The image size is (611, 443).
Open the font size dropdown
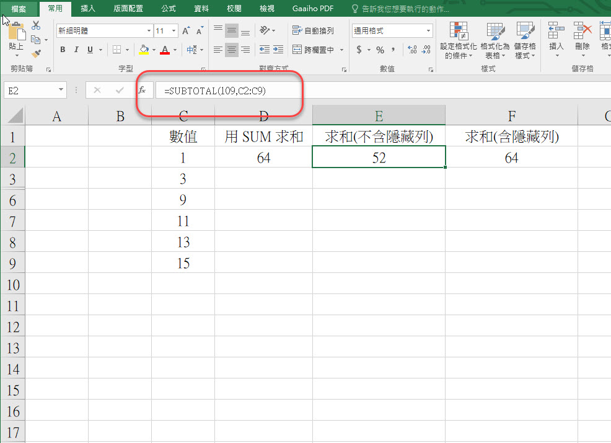pyautogui.click(x=174, y=31)
